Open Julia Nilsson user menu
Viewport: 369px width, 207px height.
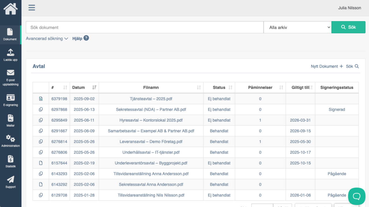pyautogui.click(x=349, y=8)
